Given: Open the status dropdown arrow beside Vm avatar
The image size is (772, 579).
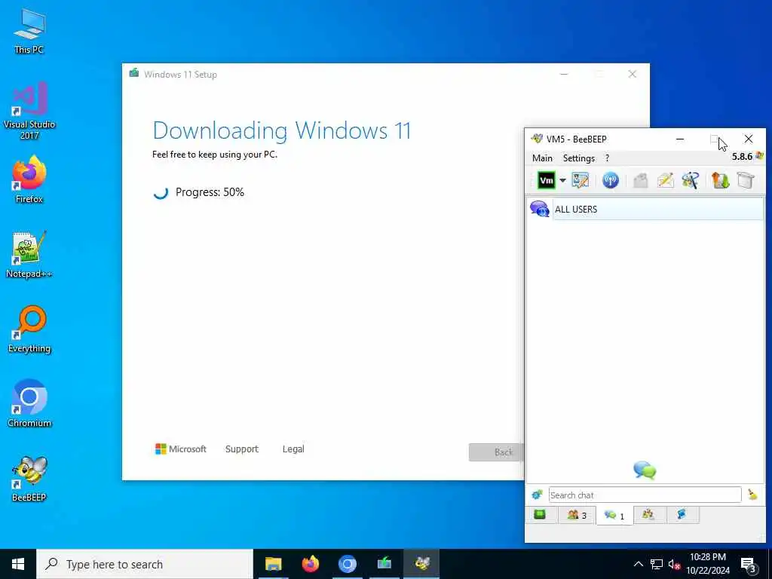Looking at the screenshot, I should (562, 181).
